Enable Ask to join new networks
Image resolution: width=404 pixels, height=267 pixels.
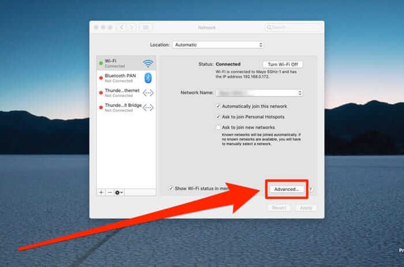pos(218,127)
